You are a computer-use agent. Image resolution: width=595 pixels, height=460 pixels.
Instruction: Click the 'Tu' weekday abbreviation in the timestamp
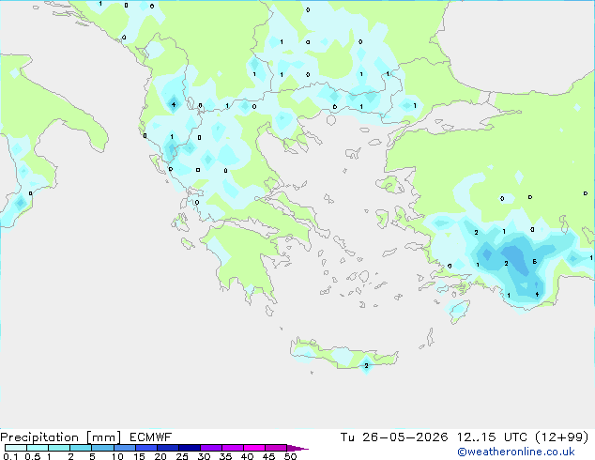coord(347,437)
